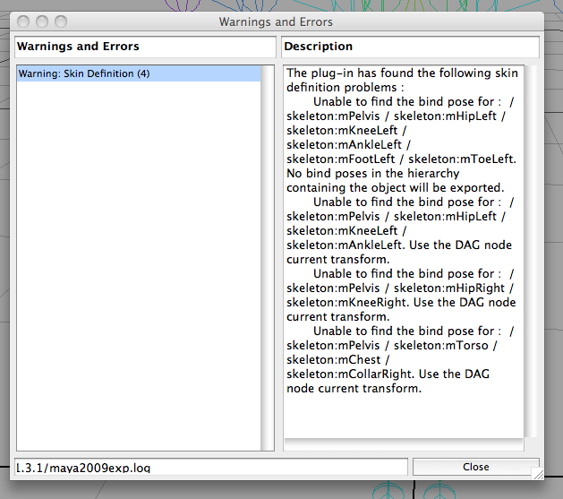This screenshot has height=499, width=563.
Task: Click the 'Description' panel header
Action: pos(410,47)
